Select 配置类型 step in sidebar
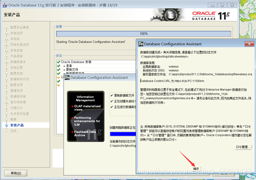The width and height of the screenshot is (256, 180). click(17, 73)
